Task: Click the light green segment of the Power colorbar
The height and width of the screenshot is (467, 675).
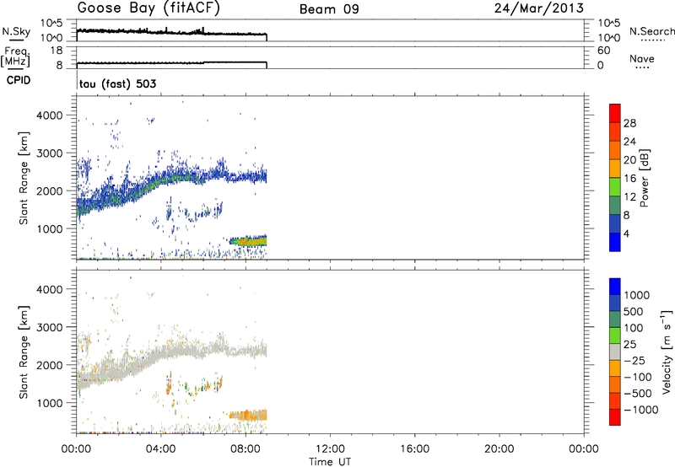Action: coord(615,186)
